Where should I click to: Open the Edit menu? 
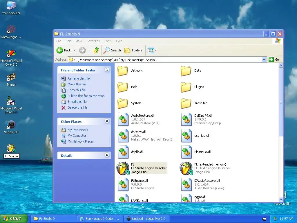[x=68, y=41]
